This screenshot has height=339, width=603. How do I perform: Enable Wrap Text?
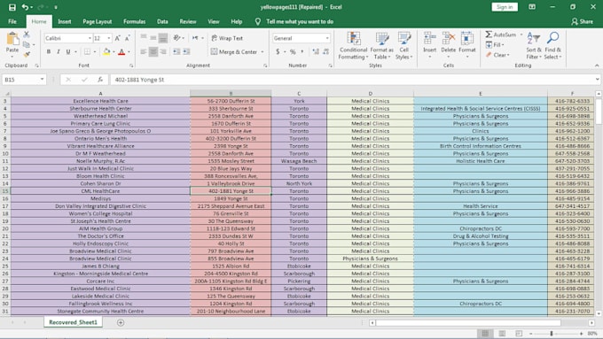[227, 38]
